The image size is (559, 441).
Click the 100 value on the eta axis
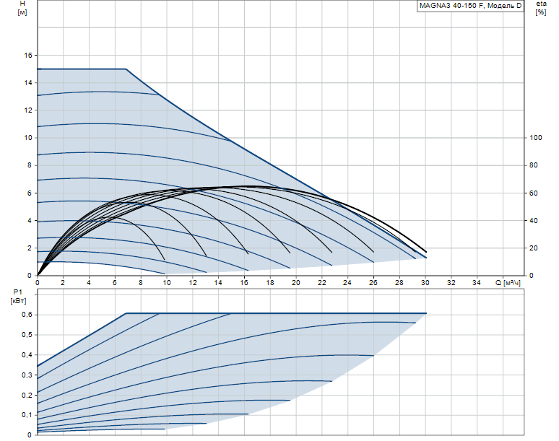coord(535,138)
